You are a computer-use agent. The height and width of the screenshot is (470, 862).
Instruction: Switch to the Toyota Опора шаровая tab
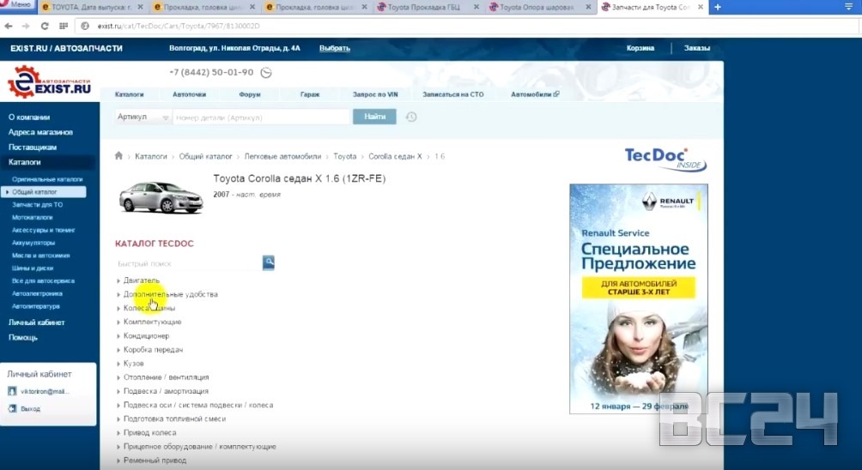pyautogui.click(x=537, y=8)
